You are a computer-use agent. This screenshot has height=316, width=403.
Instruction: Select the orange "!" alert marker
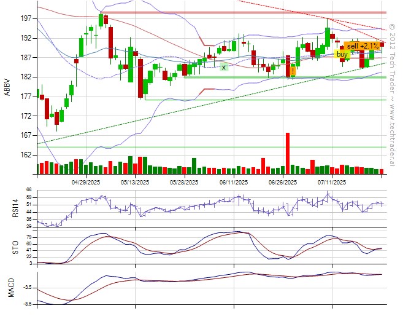click(x=293, y=71)
